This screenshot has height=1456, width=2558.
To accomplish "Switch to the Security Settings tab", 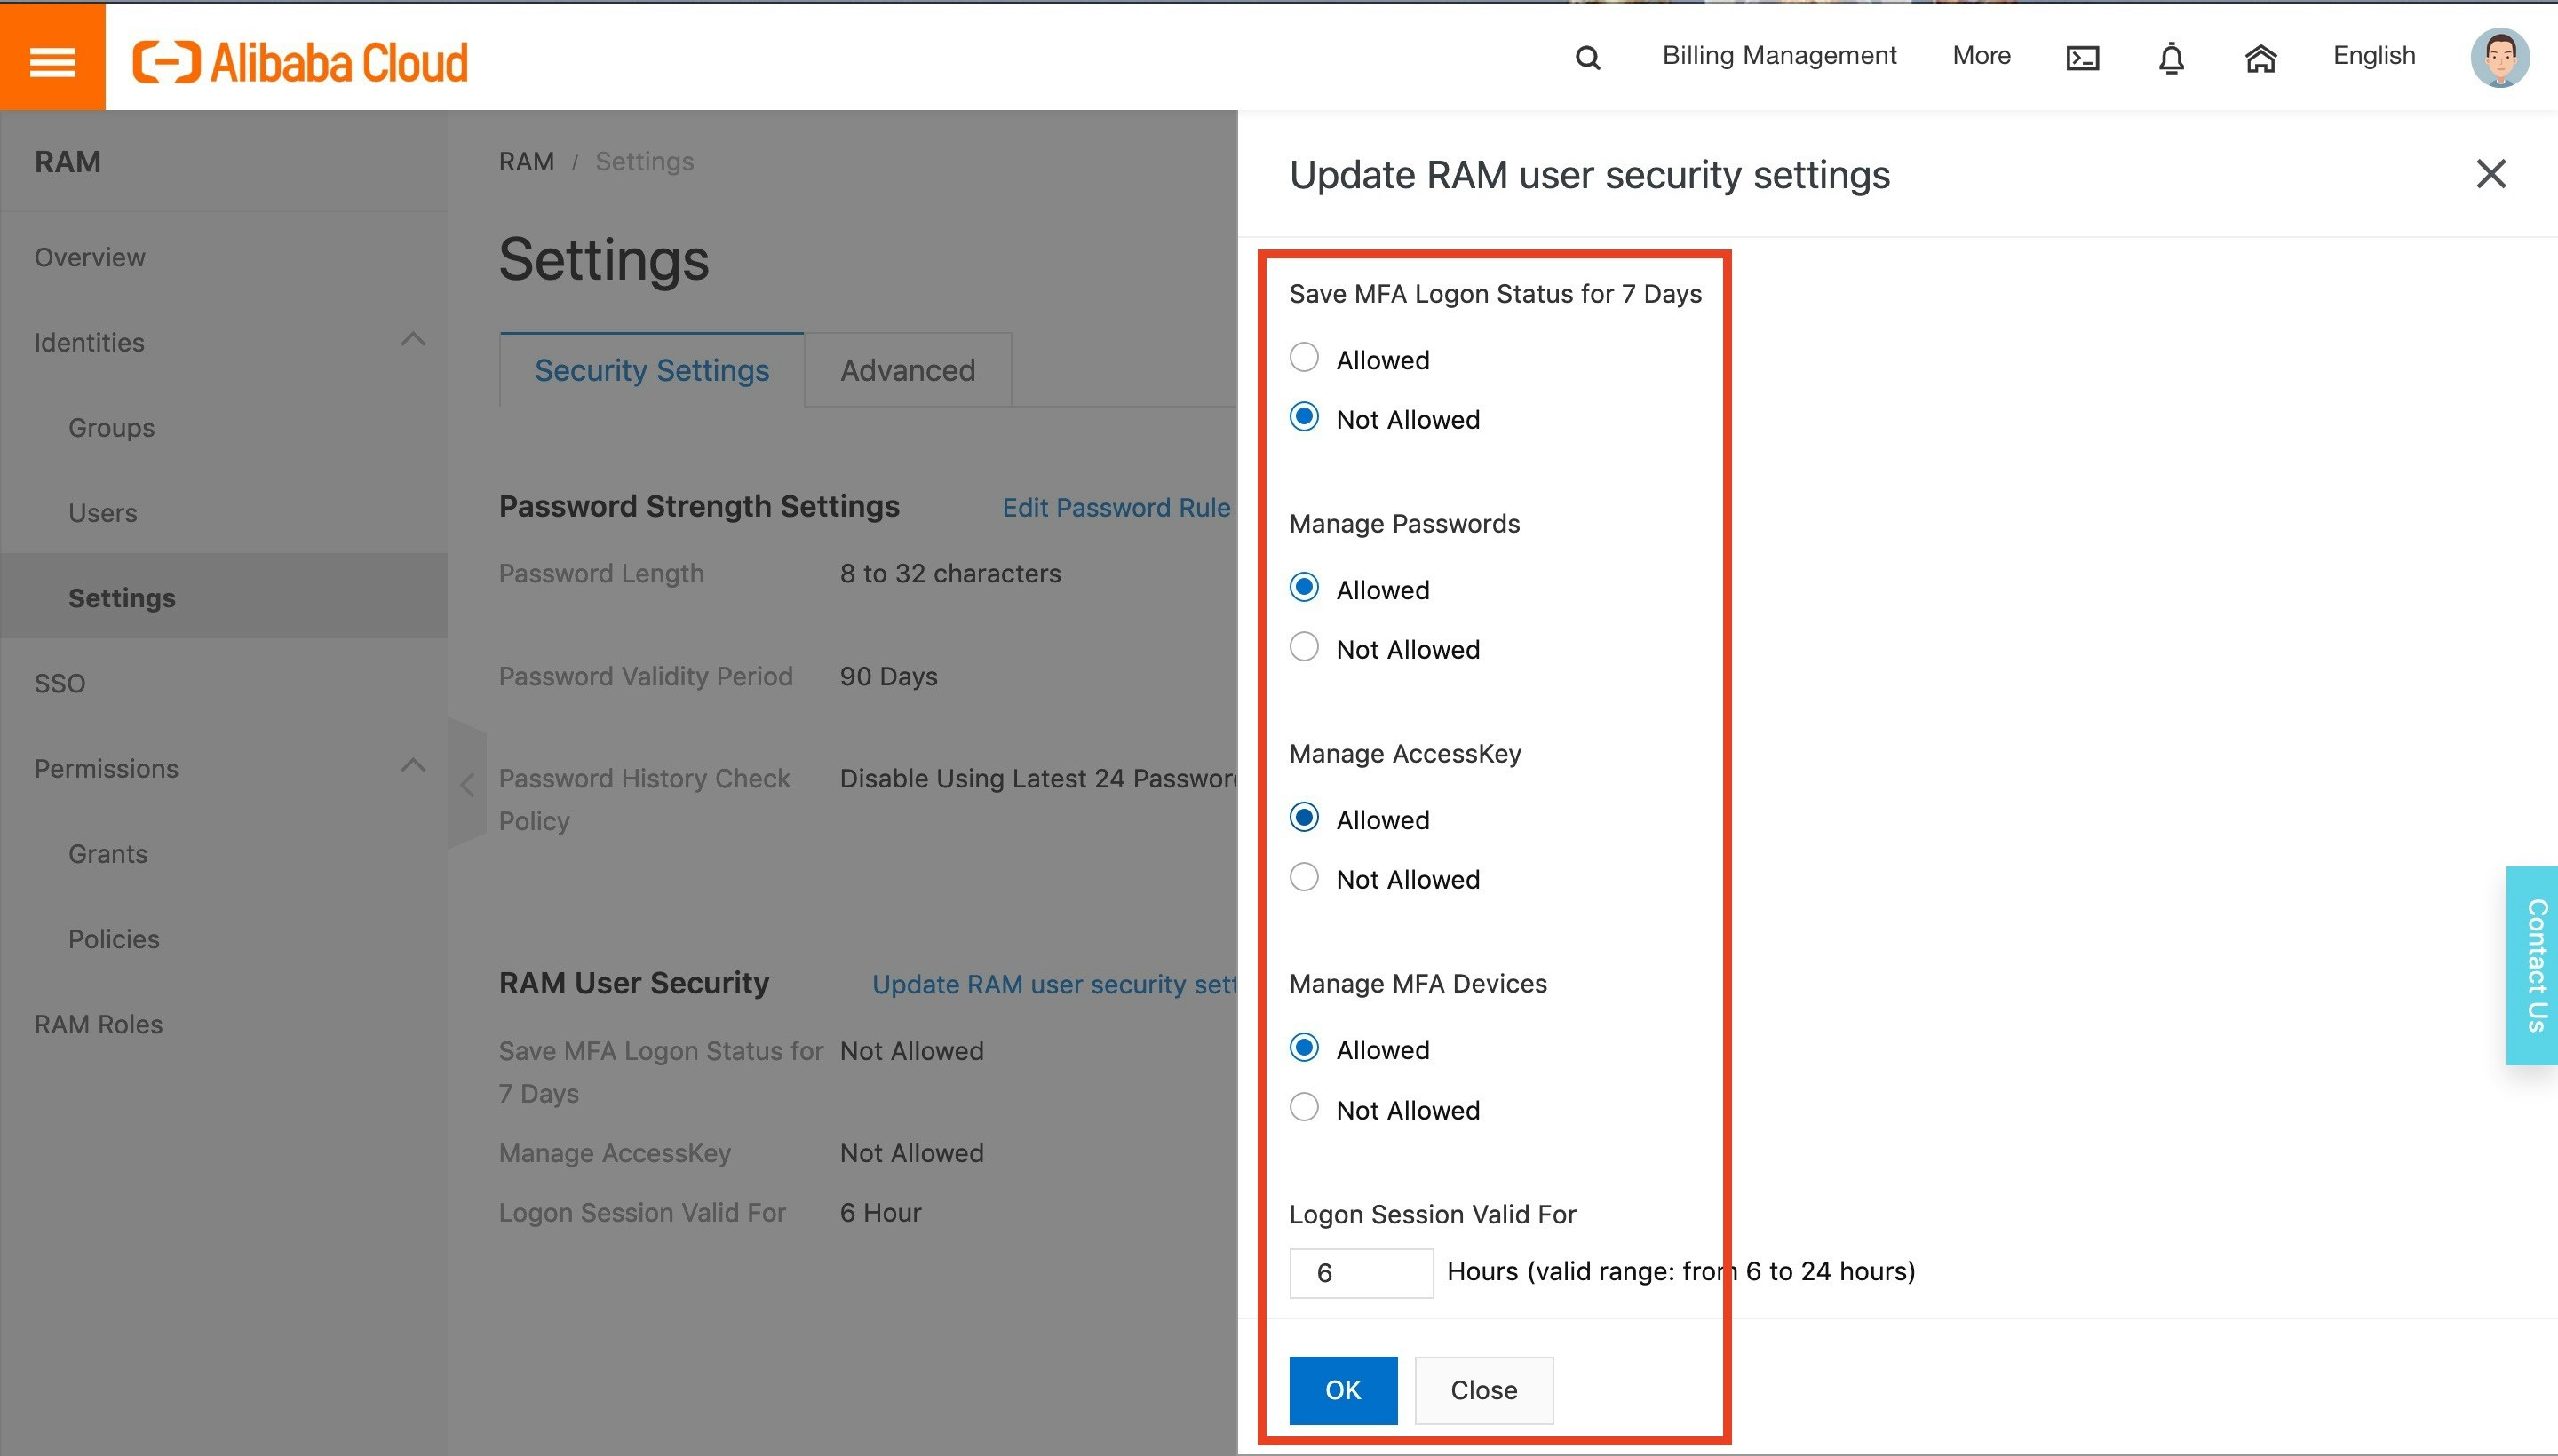I will coord(651,370).
